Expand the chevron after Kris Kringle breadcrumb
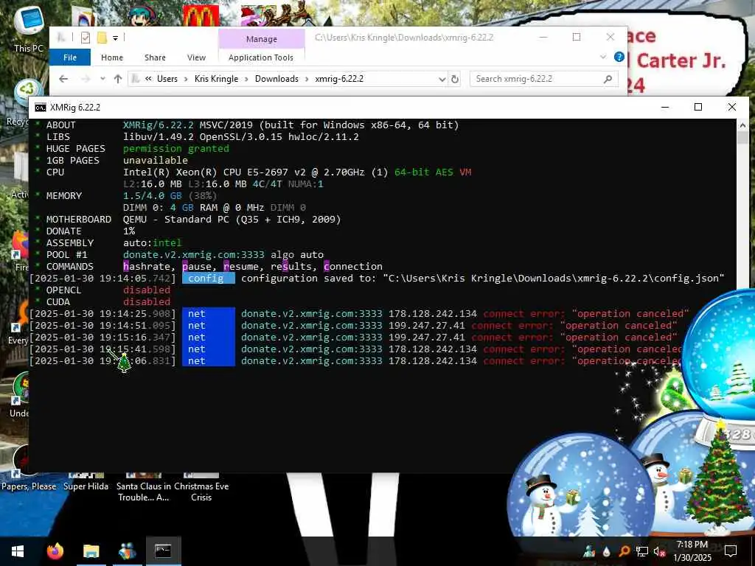 (246, 79)
